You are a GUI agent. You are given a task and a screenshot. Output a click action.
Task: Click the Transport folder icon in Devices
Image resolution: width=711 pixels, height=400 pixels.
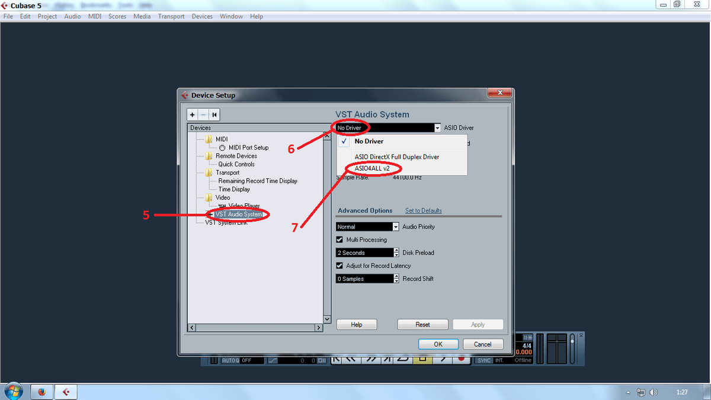(x=209, y=172)
